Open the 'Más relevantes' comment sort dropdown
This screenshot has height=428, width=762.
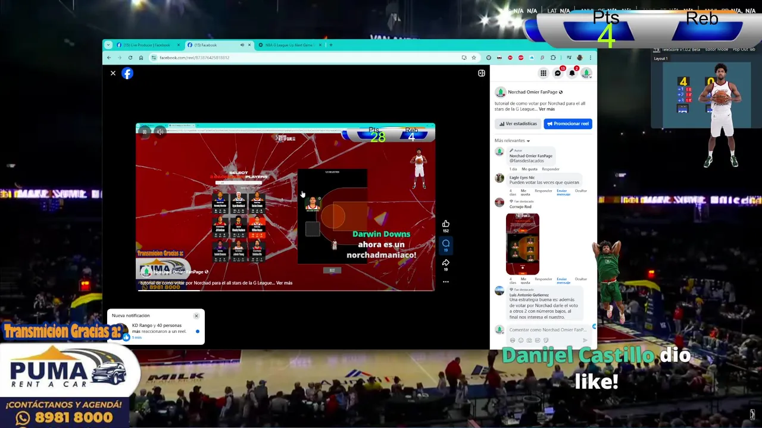[x=512, y=141]
